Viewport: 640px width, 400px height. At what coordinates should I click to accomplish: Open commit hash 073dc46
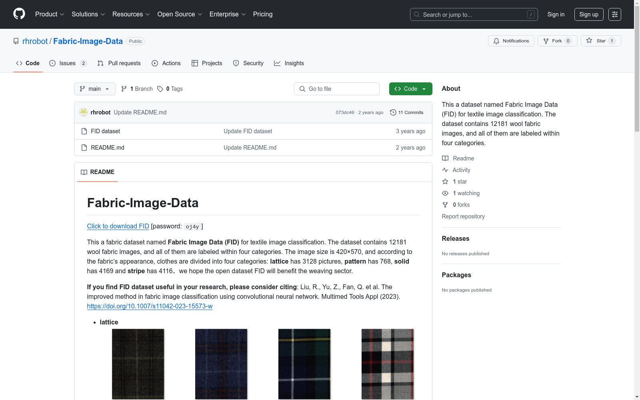coord(345,112)
